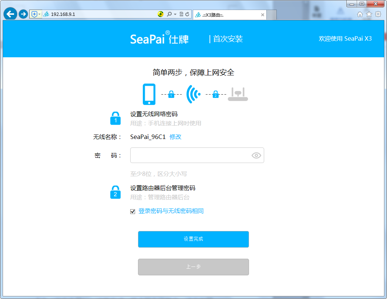
Task: Click the hint "用途：管理路由器后台"
Action: click(x=160, y=197)
